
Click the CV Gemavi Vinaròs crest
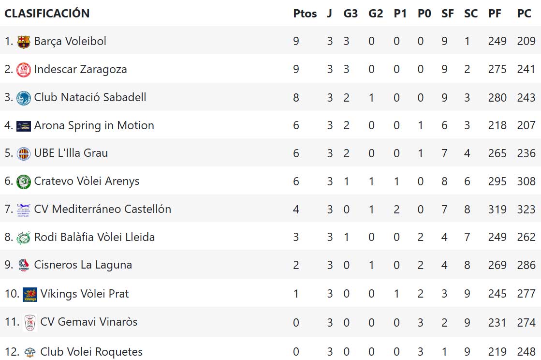pyautogui.click(x=30, y=322)
